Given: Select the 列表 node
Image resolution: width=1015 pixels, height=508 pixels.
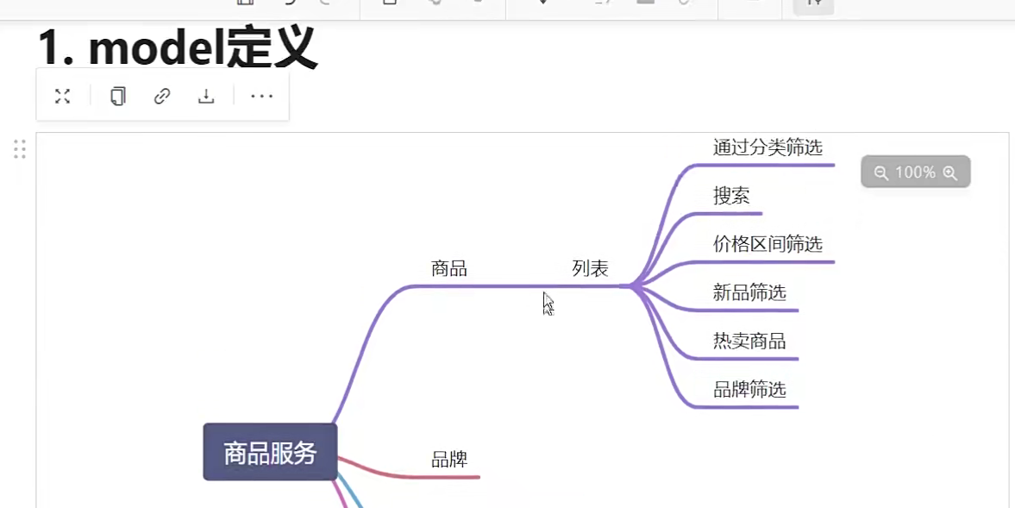Looking at the screenshot, I should tap(590, 269).
